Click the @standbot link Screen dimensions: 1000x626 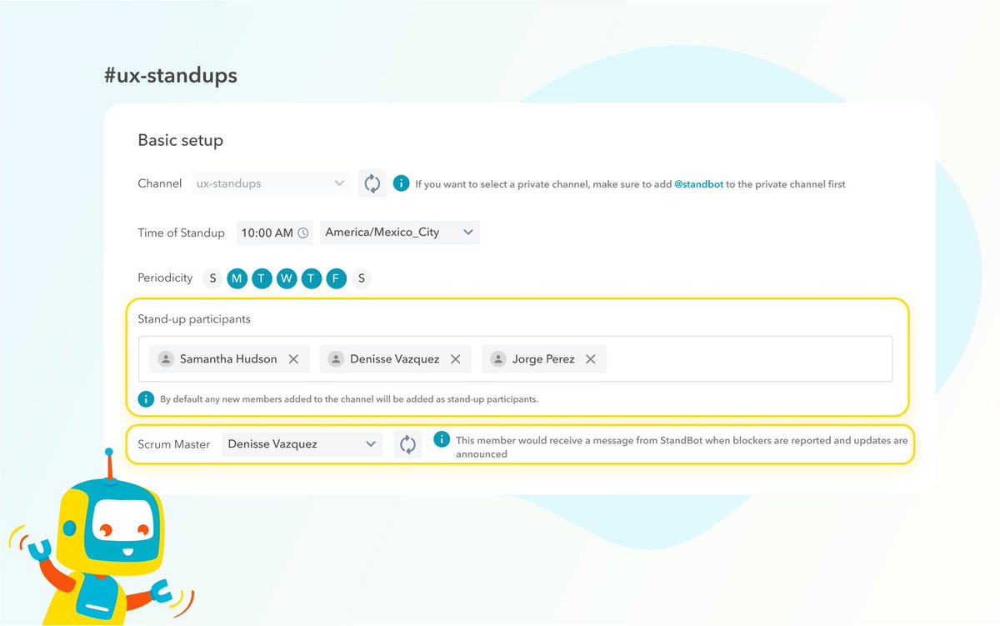click(x=700, y=184)
